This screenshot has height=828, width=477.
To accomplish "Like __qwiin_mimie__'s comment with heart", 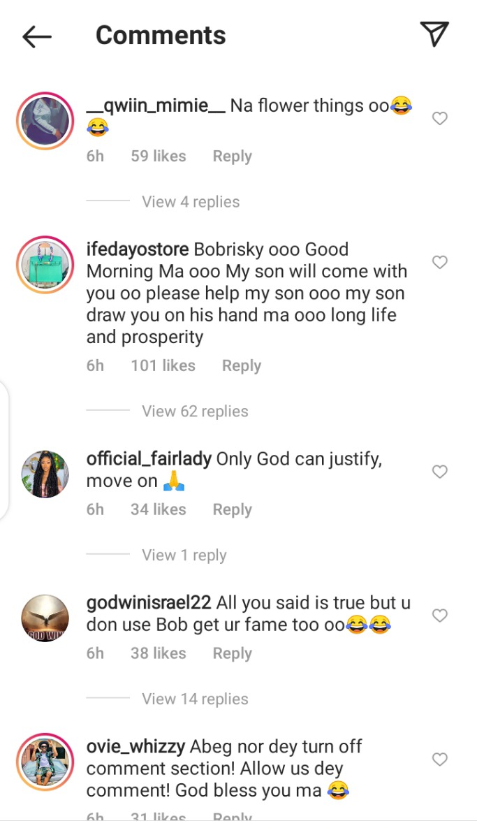I will [x=439, y=118].
